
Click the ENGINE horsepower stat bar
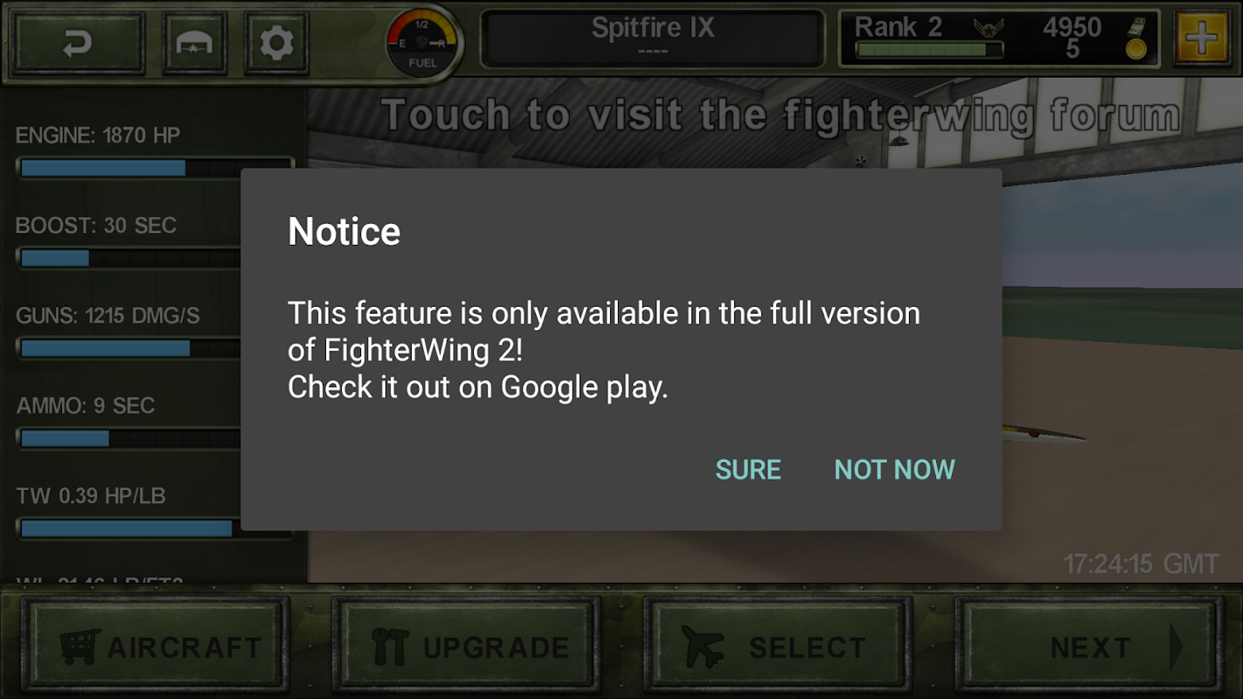tap(155, 168)
